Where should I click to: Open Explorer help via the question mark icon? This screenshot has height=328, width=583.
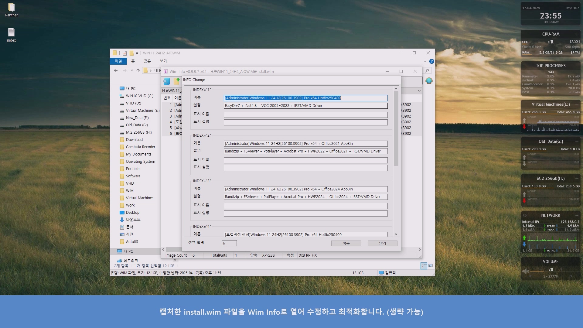(x=431, y=61)
